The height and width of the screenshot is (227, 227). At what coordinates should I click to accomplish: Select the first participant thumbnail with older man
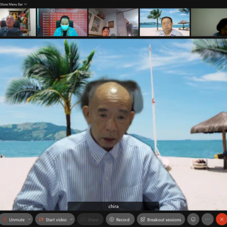pyautogui.click(x=18, y=22)
